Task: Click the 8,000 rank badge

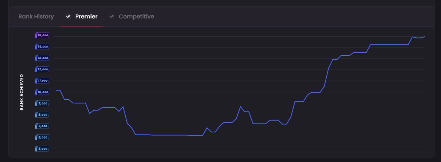Action: 42,115
